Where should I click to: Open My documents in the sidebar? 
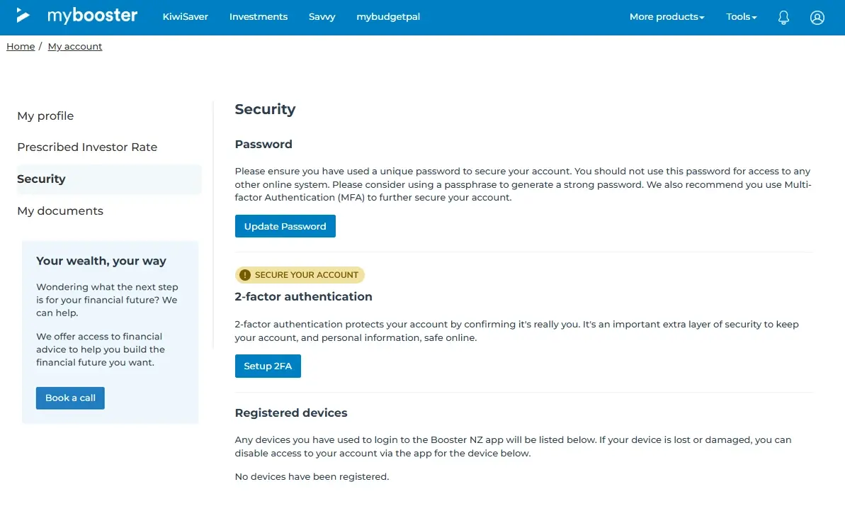[x=60, y=211]
